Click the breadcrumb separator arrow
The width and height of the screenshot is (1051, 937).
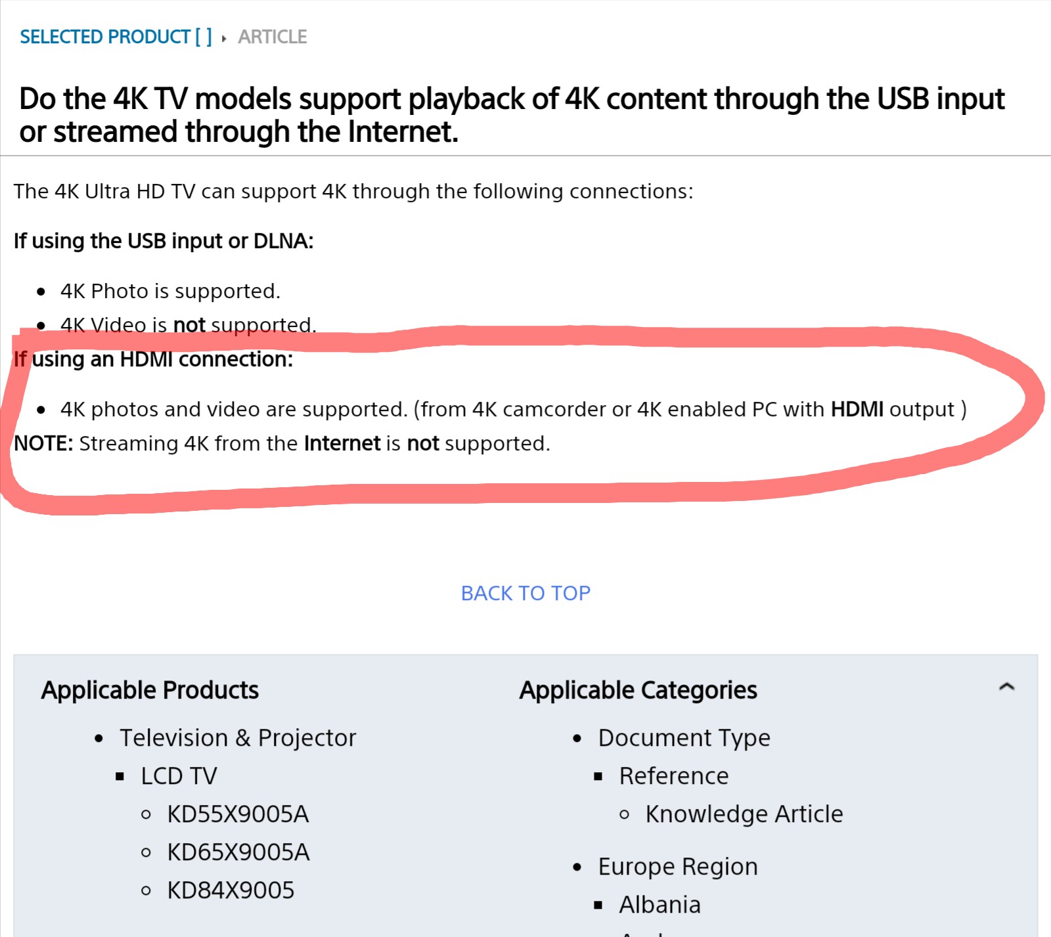click(x=224, y=38)
